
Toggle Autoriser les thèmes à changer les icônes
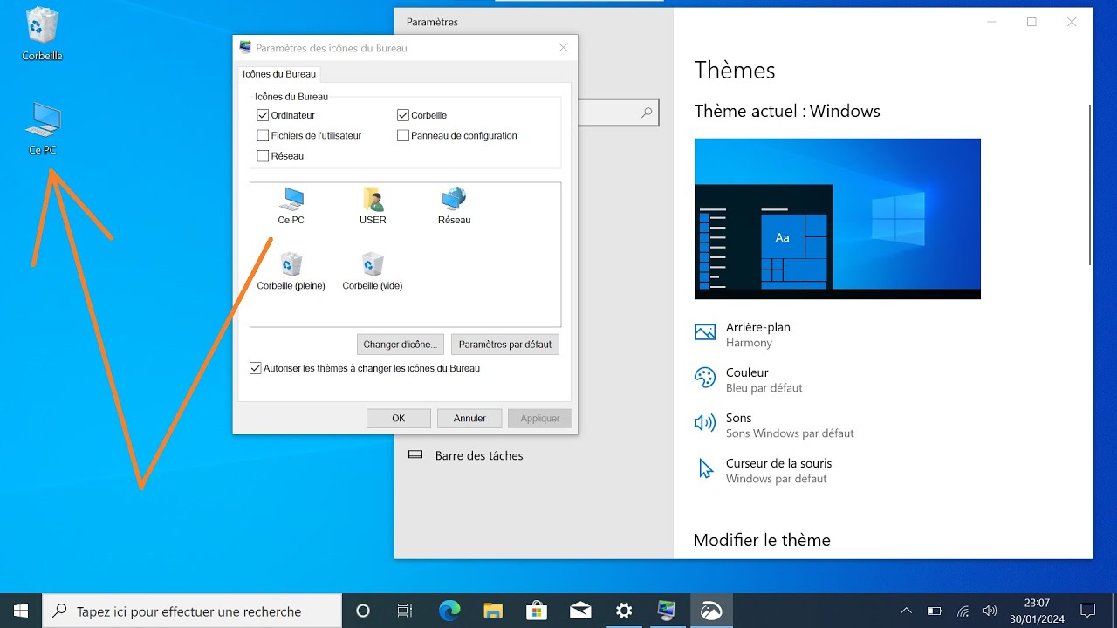(x=256, y=368)
